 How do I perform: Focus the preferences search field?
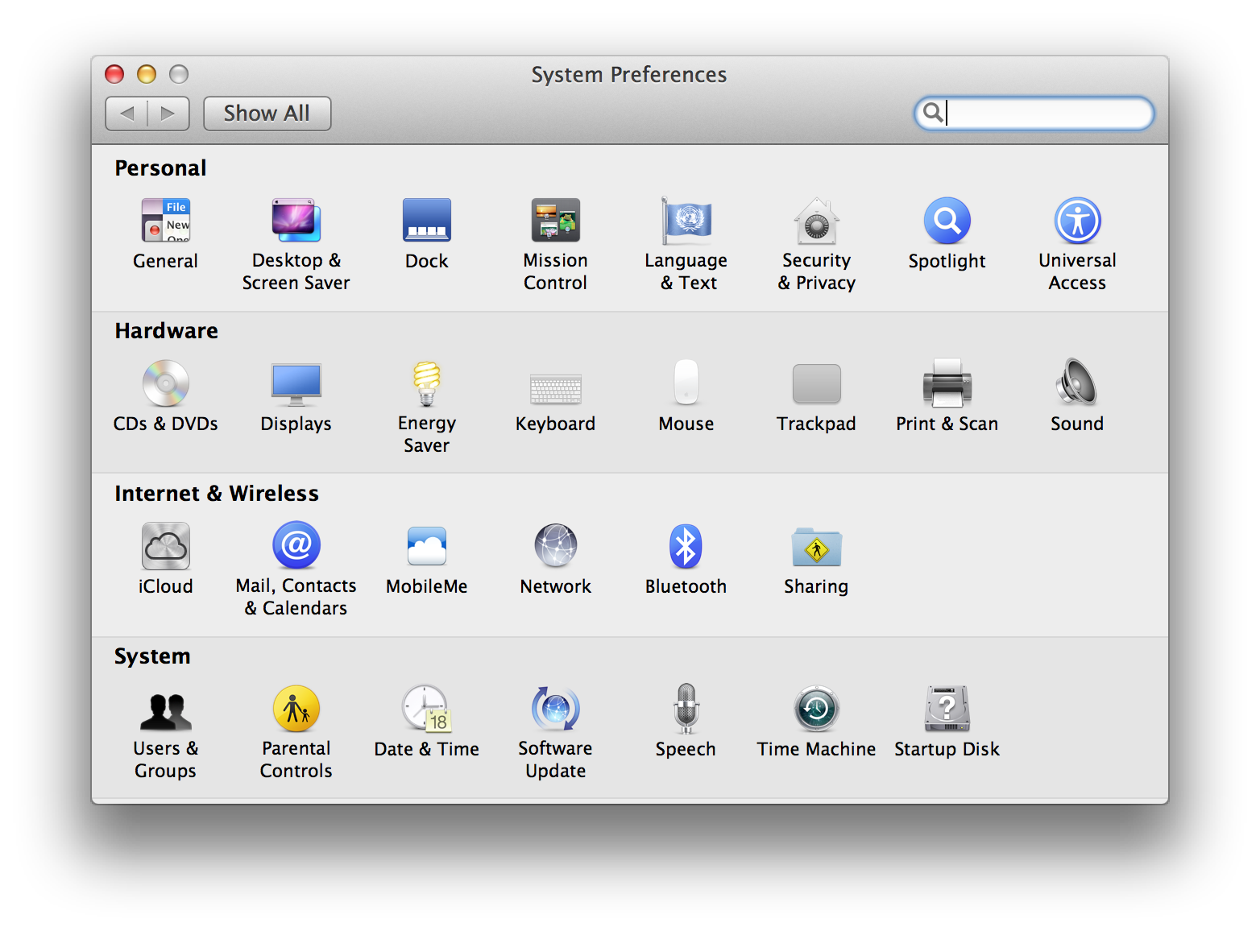point(1034,113)
